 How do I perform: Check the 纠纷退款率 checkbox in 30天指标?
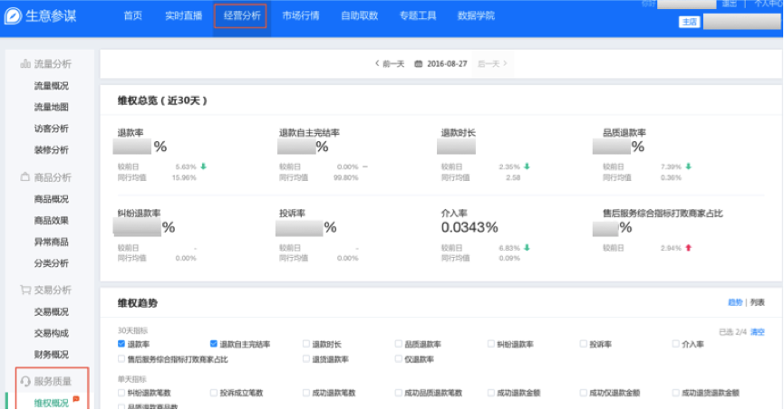(490, 344)
